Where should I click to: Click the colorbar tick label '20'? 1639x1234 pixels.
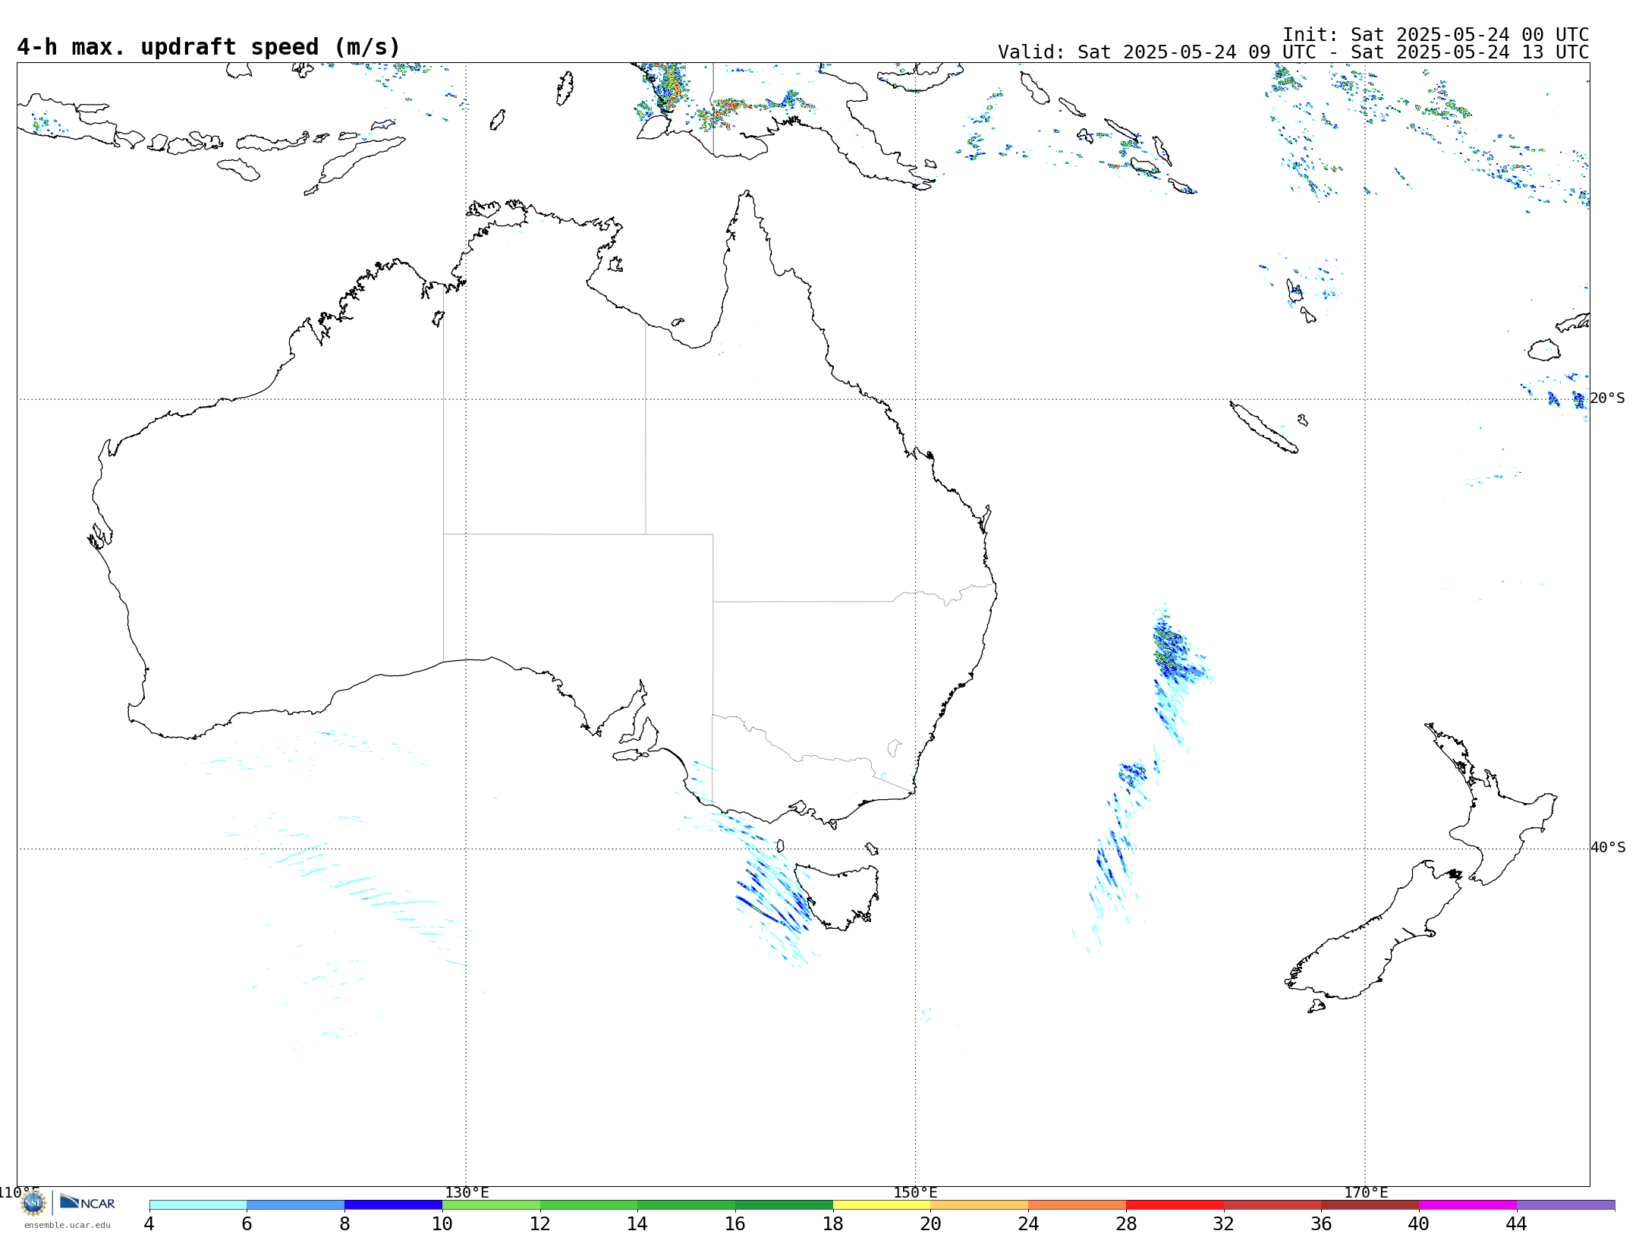pyautogui.click(x=931, y=1223)
